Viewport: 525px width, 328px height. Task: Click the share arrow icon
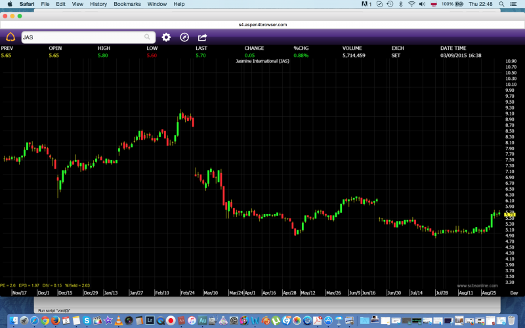202,37
